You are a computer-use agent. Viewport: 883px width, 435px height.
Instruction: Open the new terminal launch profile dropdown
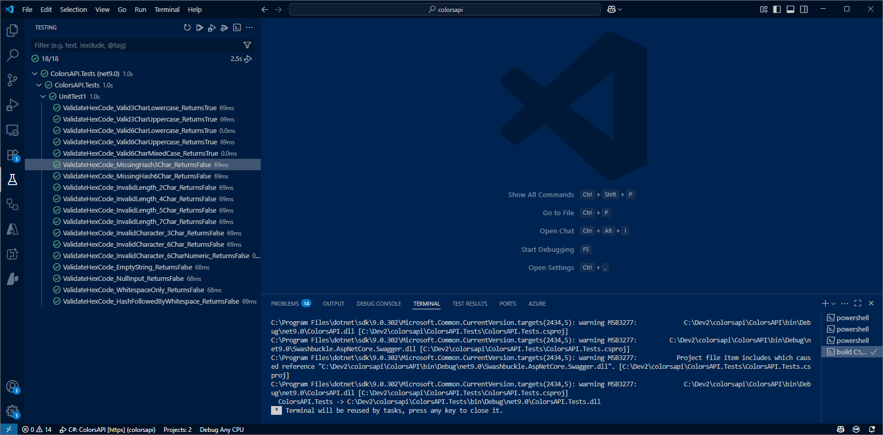[x=833, y=304]
